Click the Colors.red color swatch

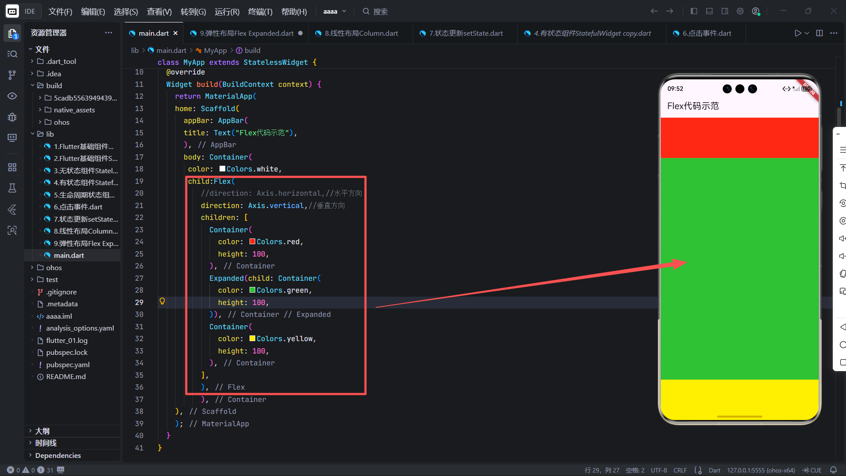(x=252, y=242)
